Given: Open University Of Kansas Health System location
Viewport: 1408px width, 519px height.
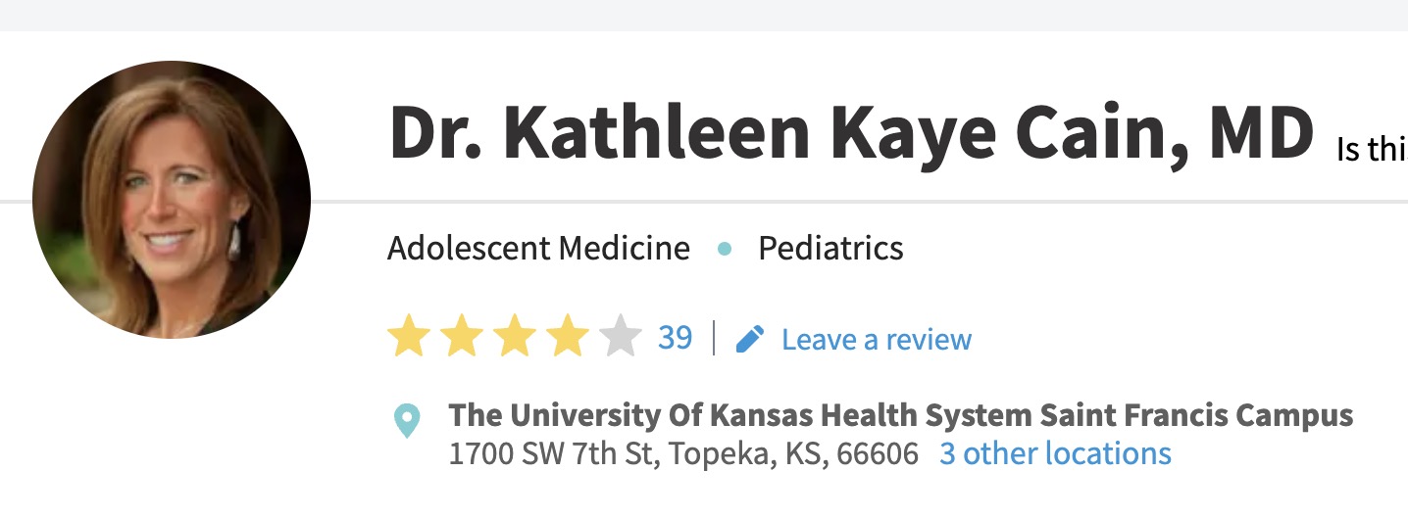Looking at the screenshot, I should tap(901, 415).
